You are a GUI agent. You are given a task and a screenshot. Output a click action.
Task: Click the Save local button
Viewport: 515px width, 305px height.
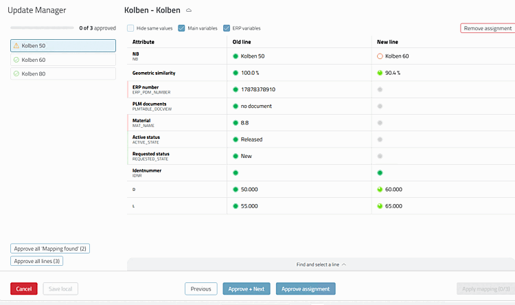click(x=60, y=289)
